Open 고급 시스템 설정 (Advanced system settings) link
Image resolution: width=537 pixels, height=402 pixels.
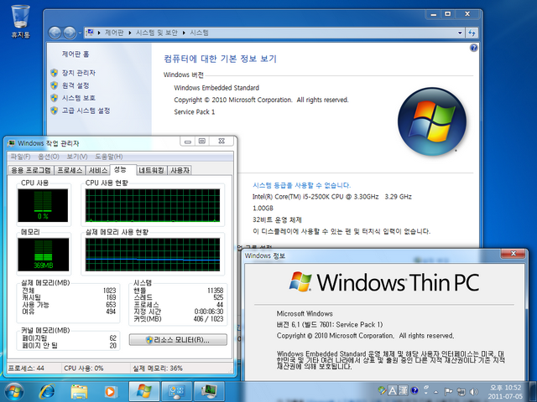[x=86, y=111]
